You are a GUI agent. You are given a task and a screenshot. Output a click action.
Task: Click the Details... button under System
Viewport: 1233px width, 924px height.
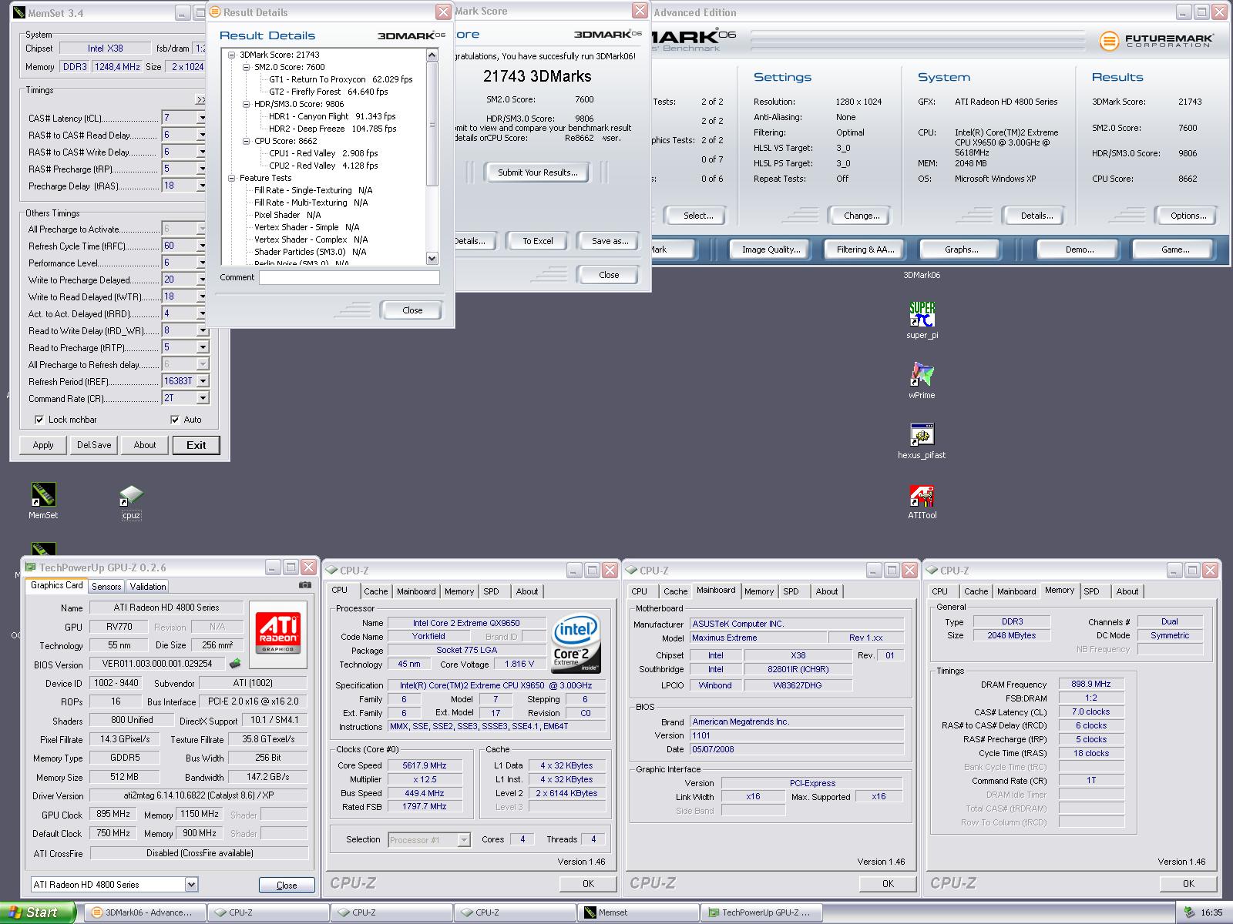pyautogui.click(x=1036, y=216)
